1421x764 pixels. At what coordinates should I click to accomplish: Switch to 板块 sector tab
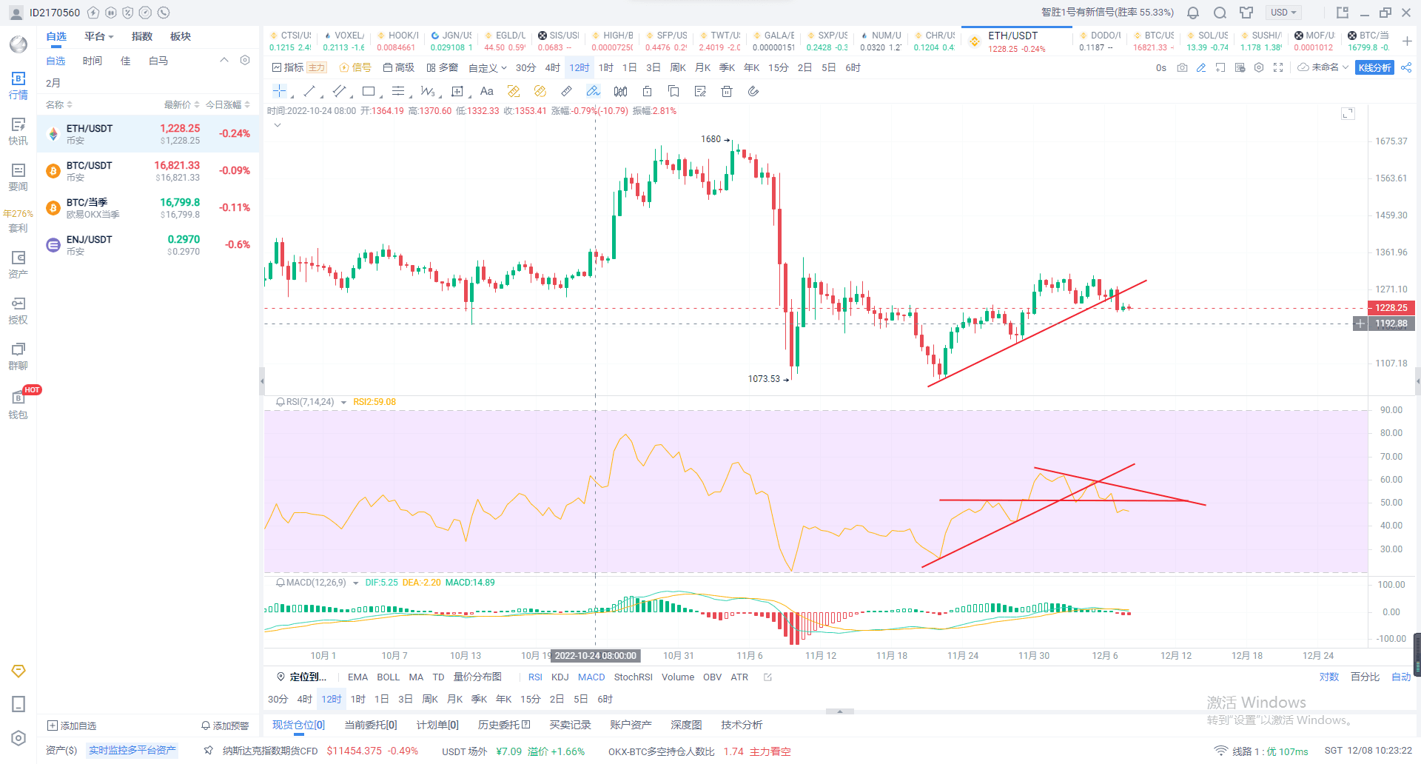click(181, 36)
